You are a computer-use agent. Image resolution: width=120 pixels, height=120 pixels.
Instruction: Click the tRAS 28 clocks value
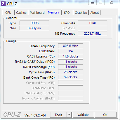(71, 72)
